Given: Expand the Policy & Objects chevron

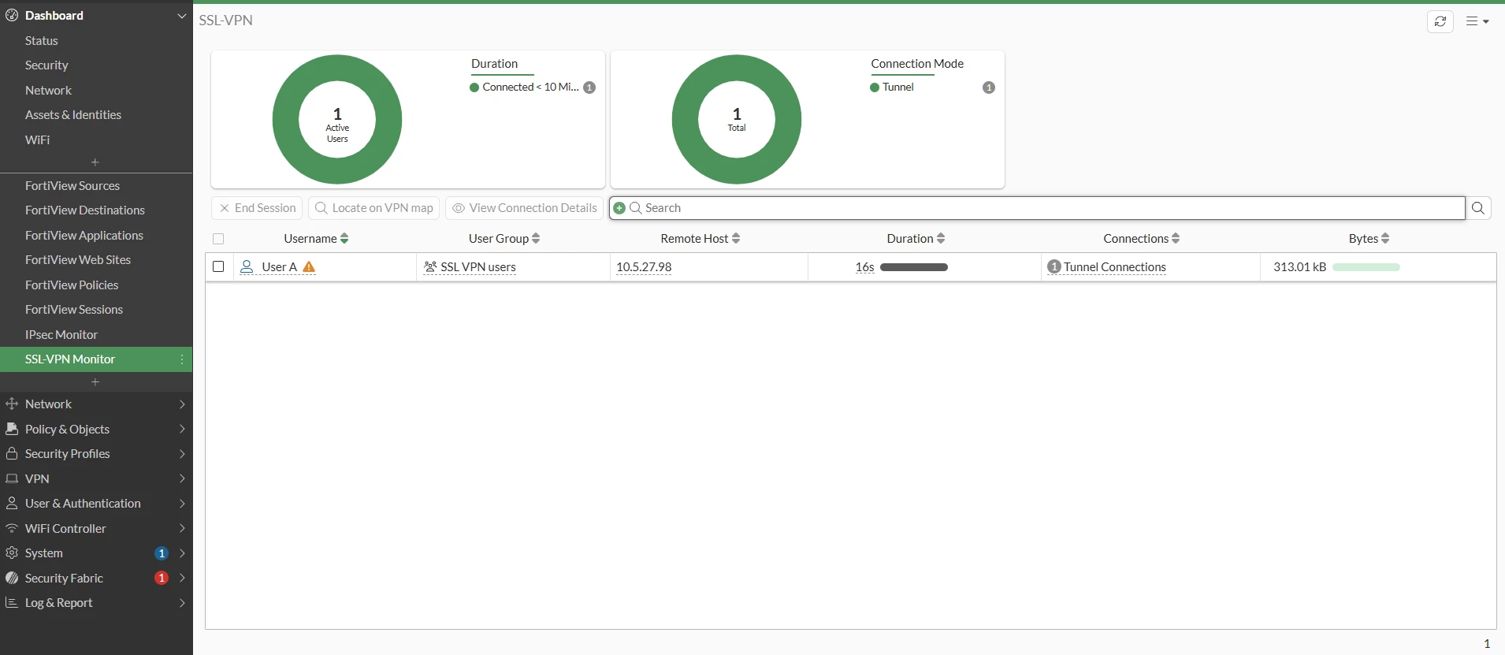Looking at the screenshot, I should pyautogui.click(x=182, y=429).
